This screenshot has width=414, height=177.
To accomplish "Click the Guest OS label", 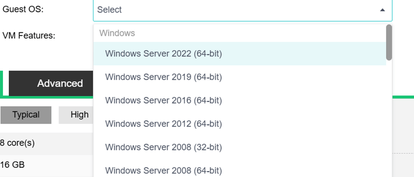I will point(23,10).
